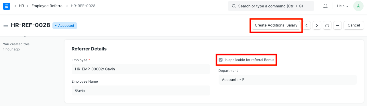Screen dimensions: 367x106
Task: Click the 'You created this' timeline text
Action: (16, 44)
